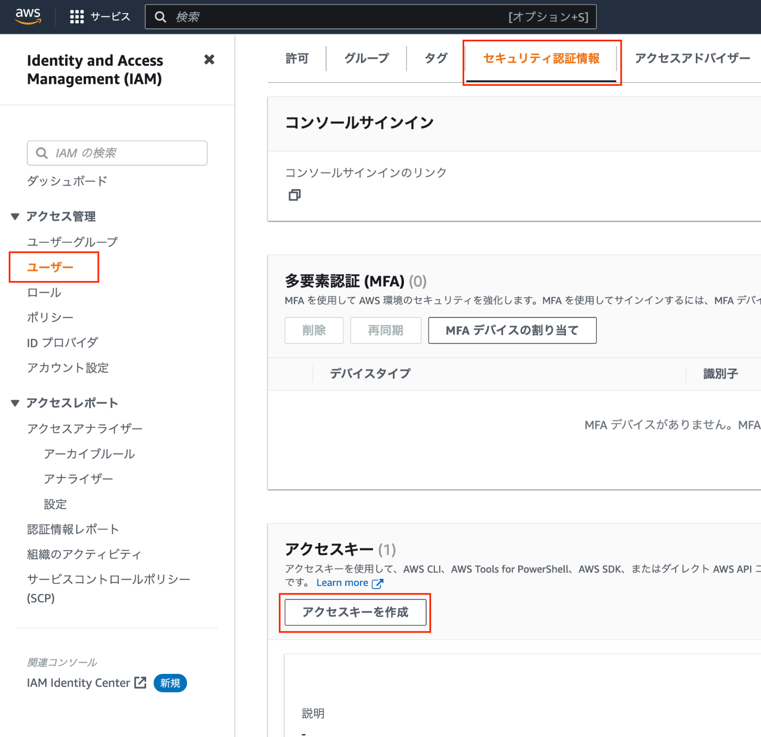Open 設定 under access analyzer
The height and width of the screenshot is (737, 761).
click(x=55, y=504)
